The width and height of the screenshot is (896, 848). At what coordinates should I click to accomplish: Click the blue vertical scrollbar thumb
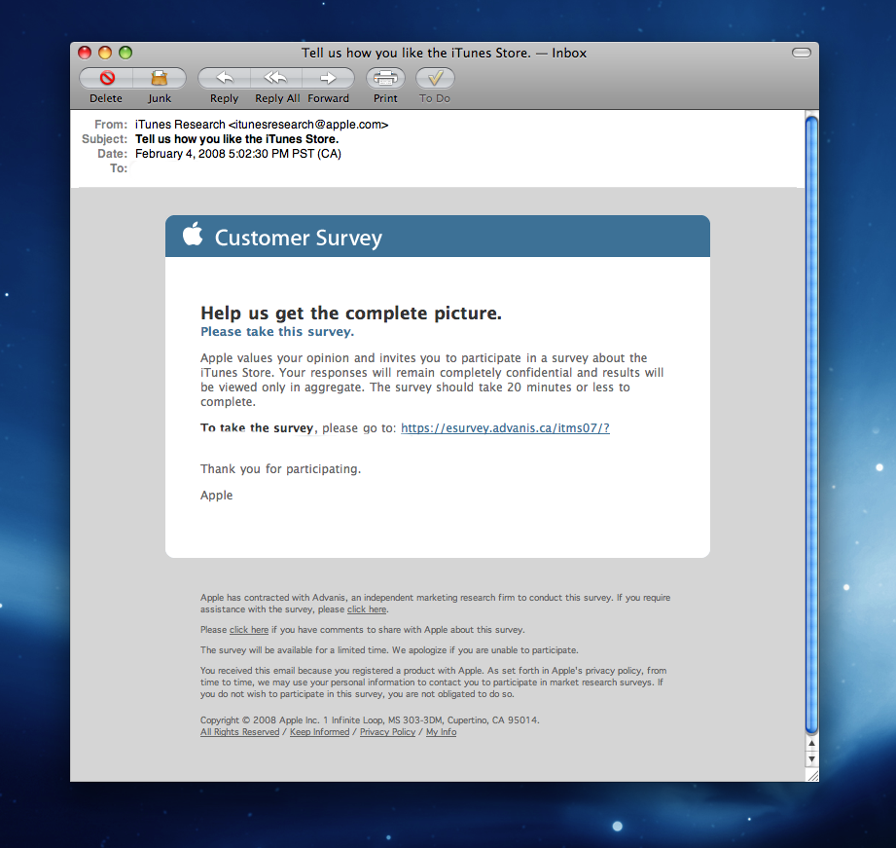click(811, 424)
